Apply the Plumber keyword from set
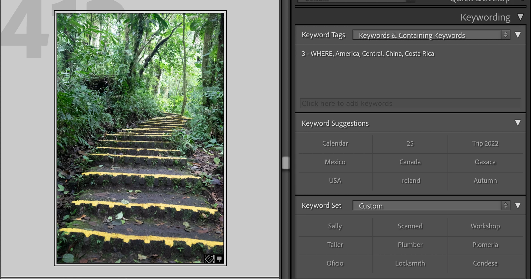The height and width of the screenshot is (279, 531). pos(410,245)
